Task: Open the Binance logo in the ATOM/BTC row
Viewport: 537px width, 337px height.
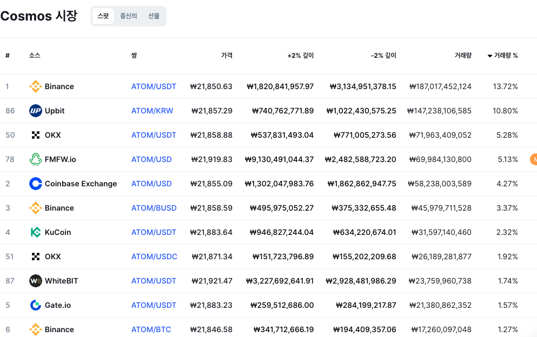Action: point(36,329)
